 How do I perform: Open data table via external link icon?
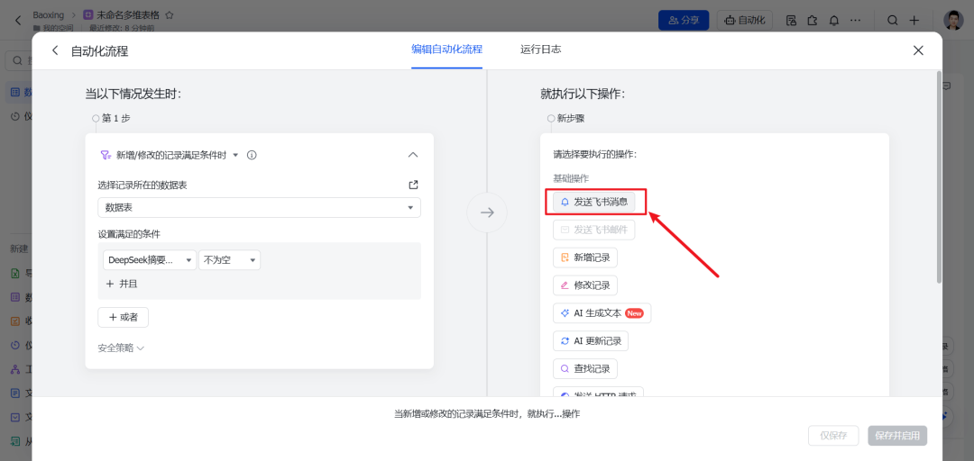[x=413, y=185]
